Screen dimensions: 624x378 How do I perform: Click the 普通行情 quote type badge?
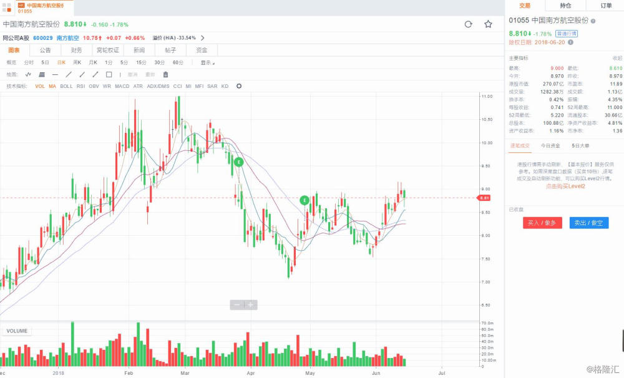tap(567, 34)
